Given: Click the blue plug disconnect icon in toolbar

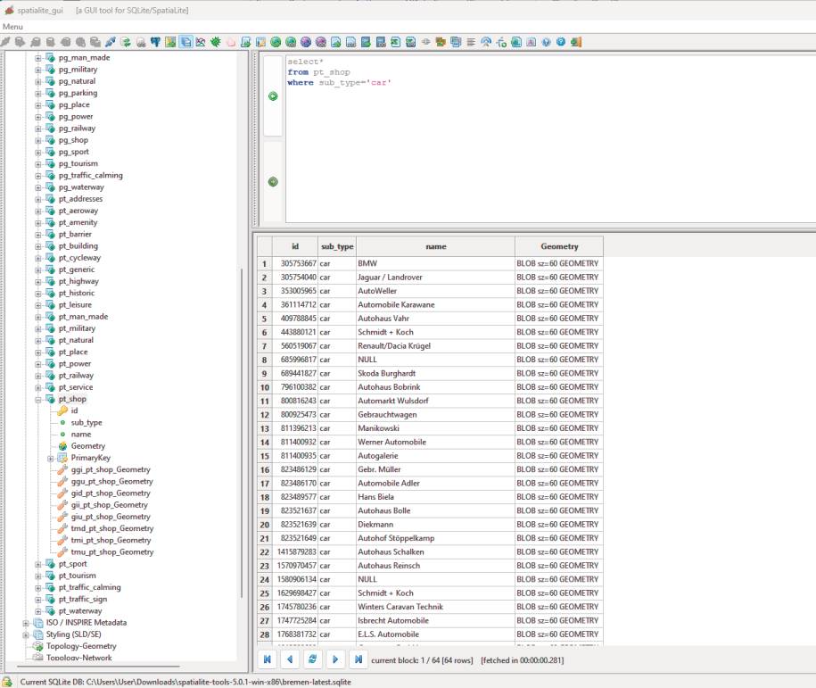Looking at the screenshot, I should tap(111, 42).
